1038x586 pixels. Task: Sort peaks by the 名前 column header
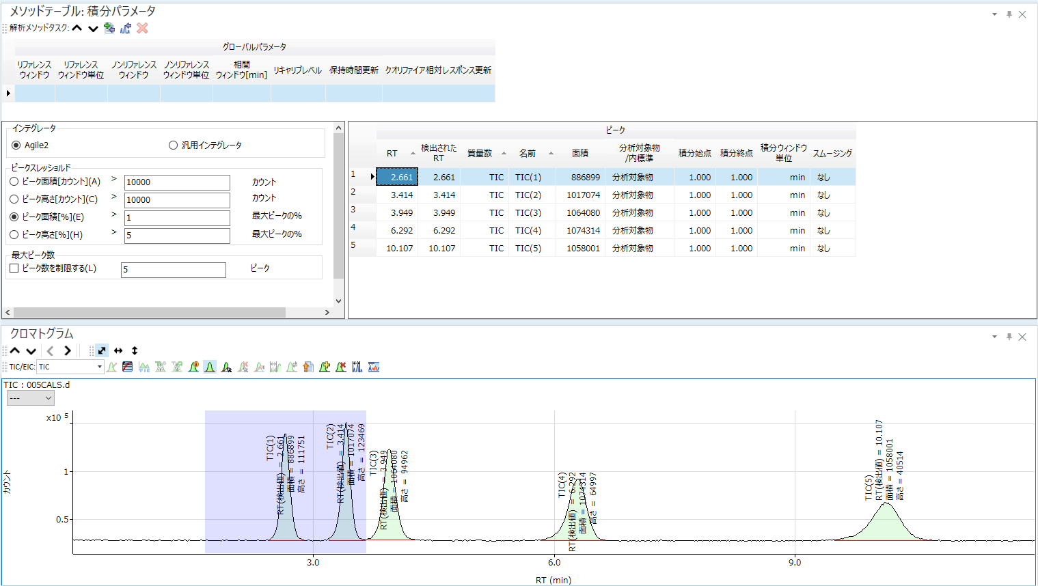[531, 153]
